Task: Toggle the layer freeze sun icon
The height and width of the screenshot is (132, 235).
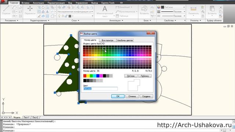Action: click(63, 16)
